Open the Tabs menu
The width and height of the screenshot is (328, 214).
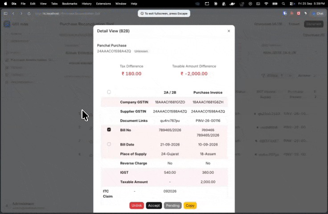(x=54, y=4)
